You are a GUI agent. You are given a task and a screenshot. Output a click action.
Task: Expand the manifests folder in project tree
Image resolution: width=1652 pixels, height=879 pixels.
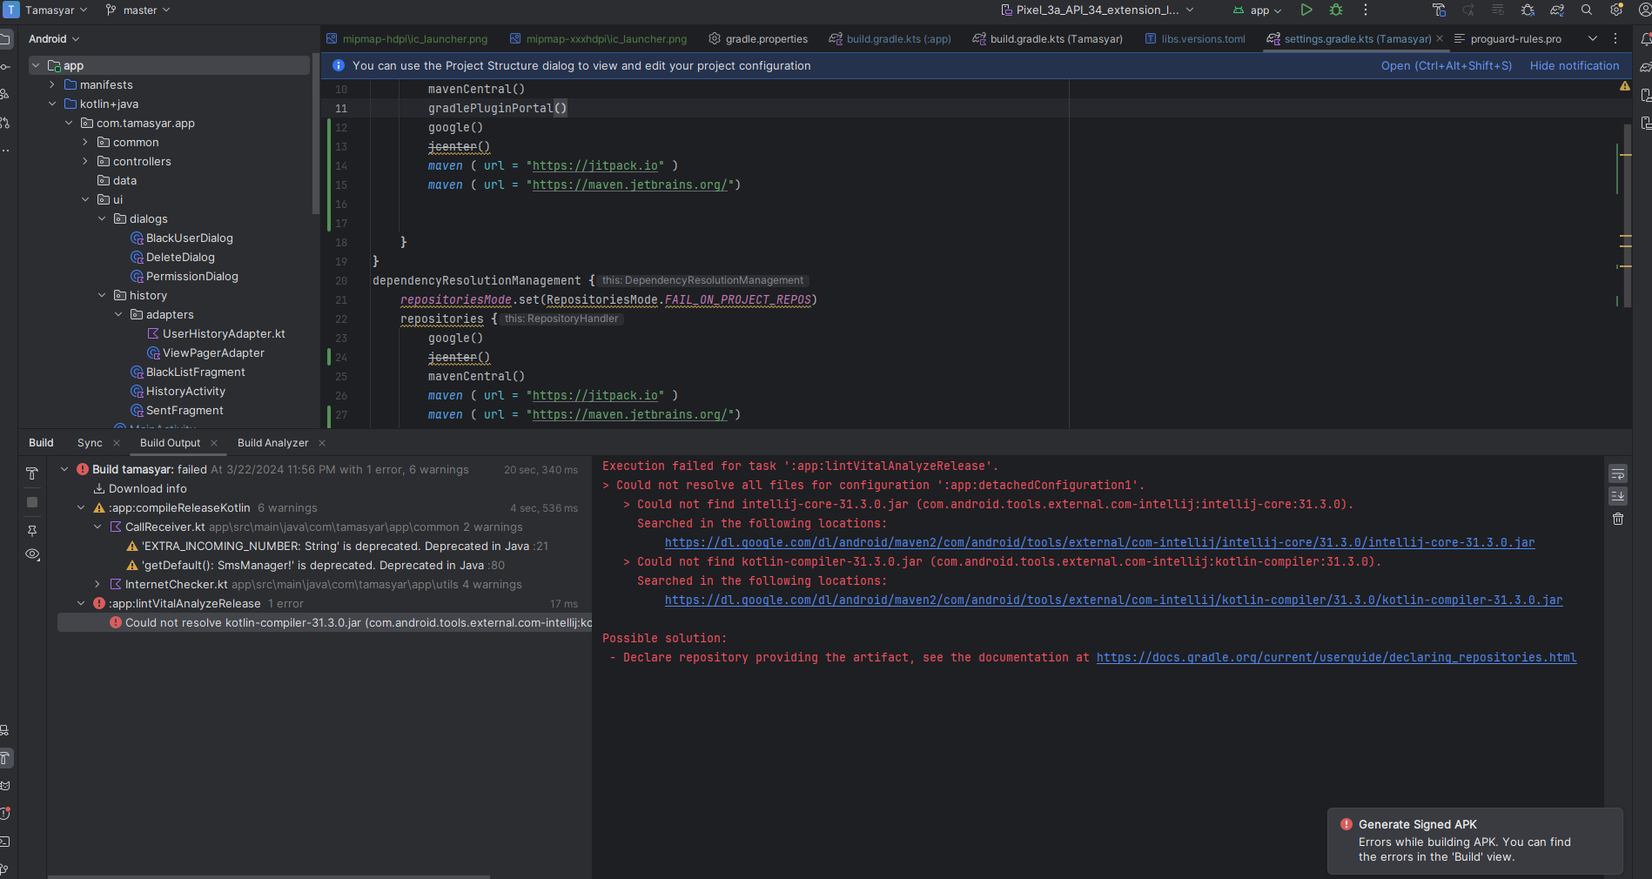(52, 85)
